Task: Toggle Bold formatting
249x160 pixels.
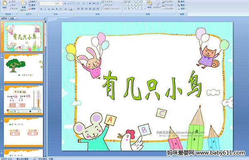Action: click(41, 9)
